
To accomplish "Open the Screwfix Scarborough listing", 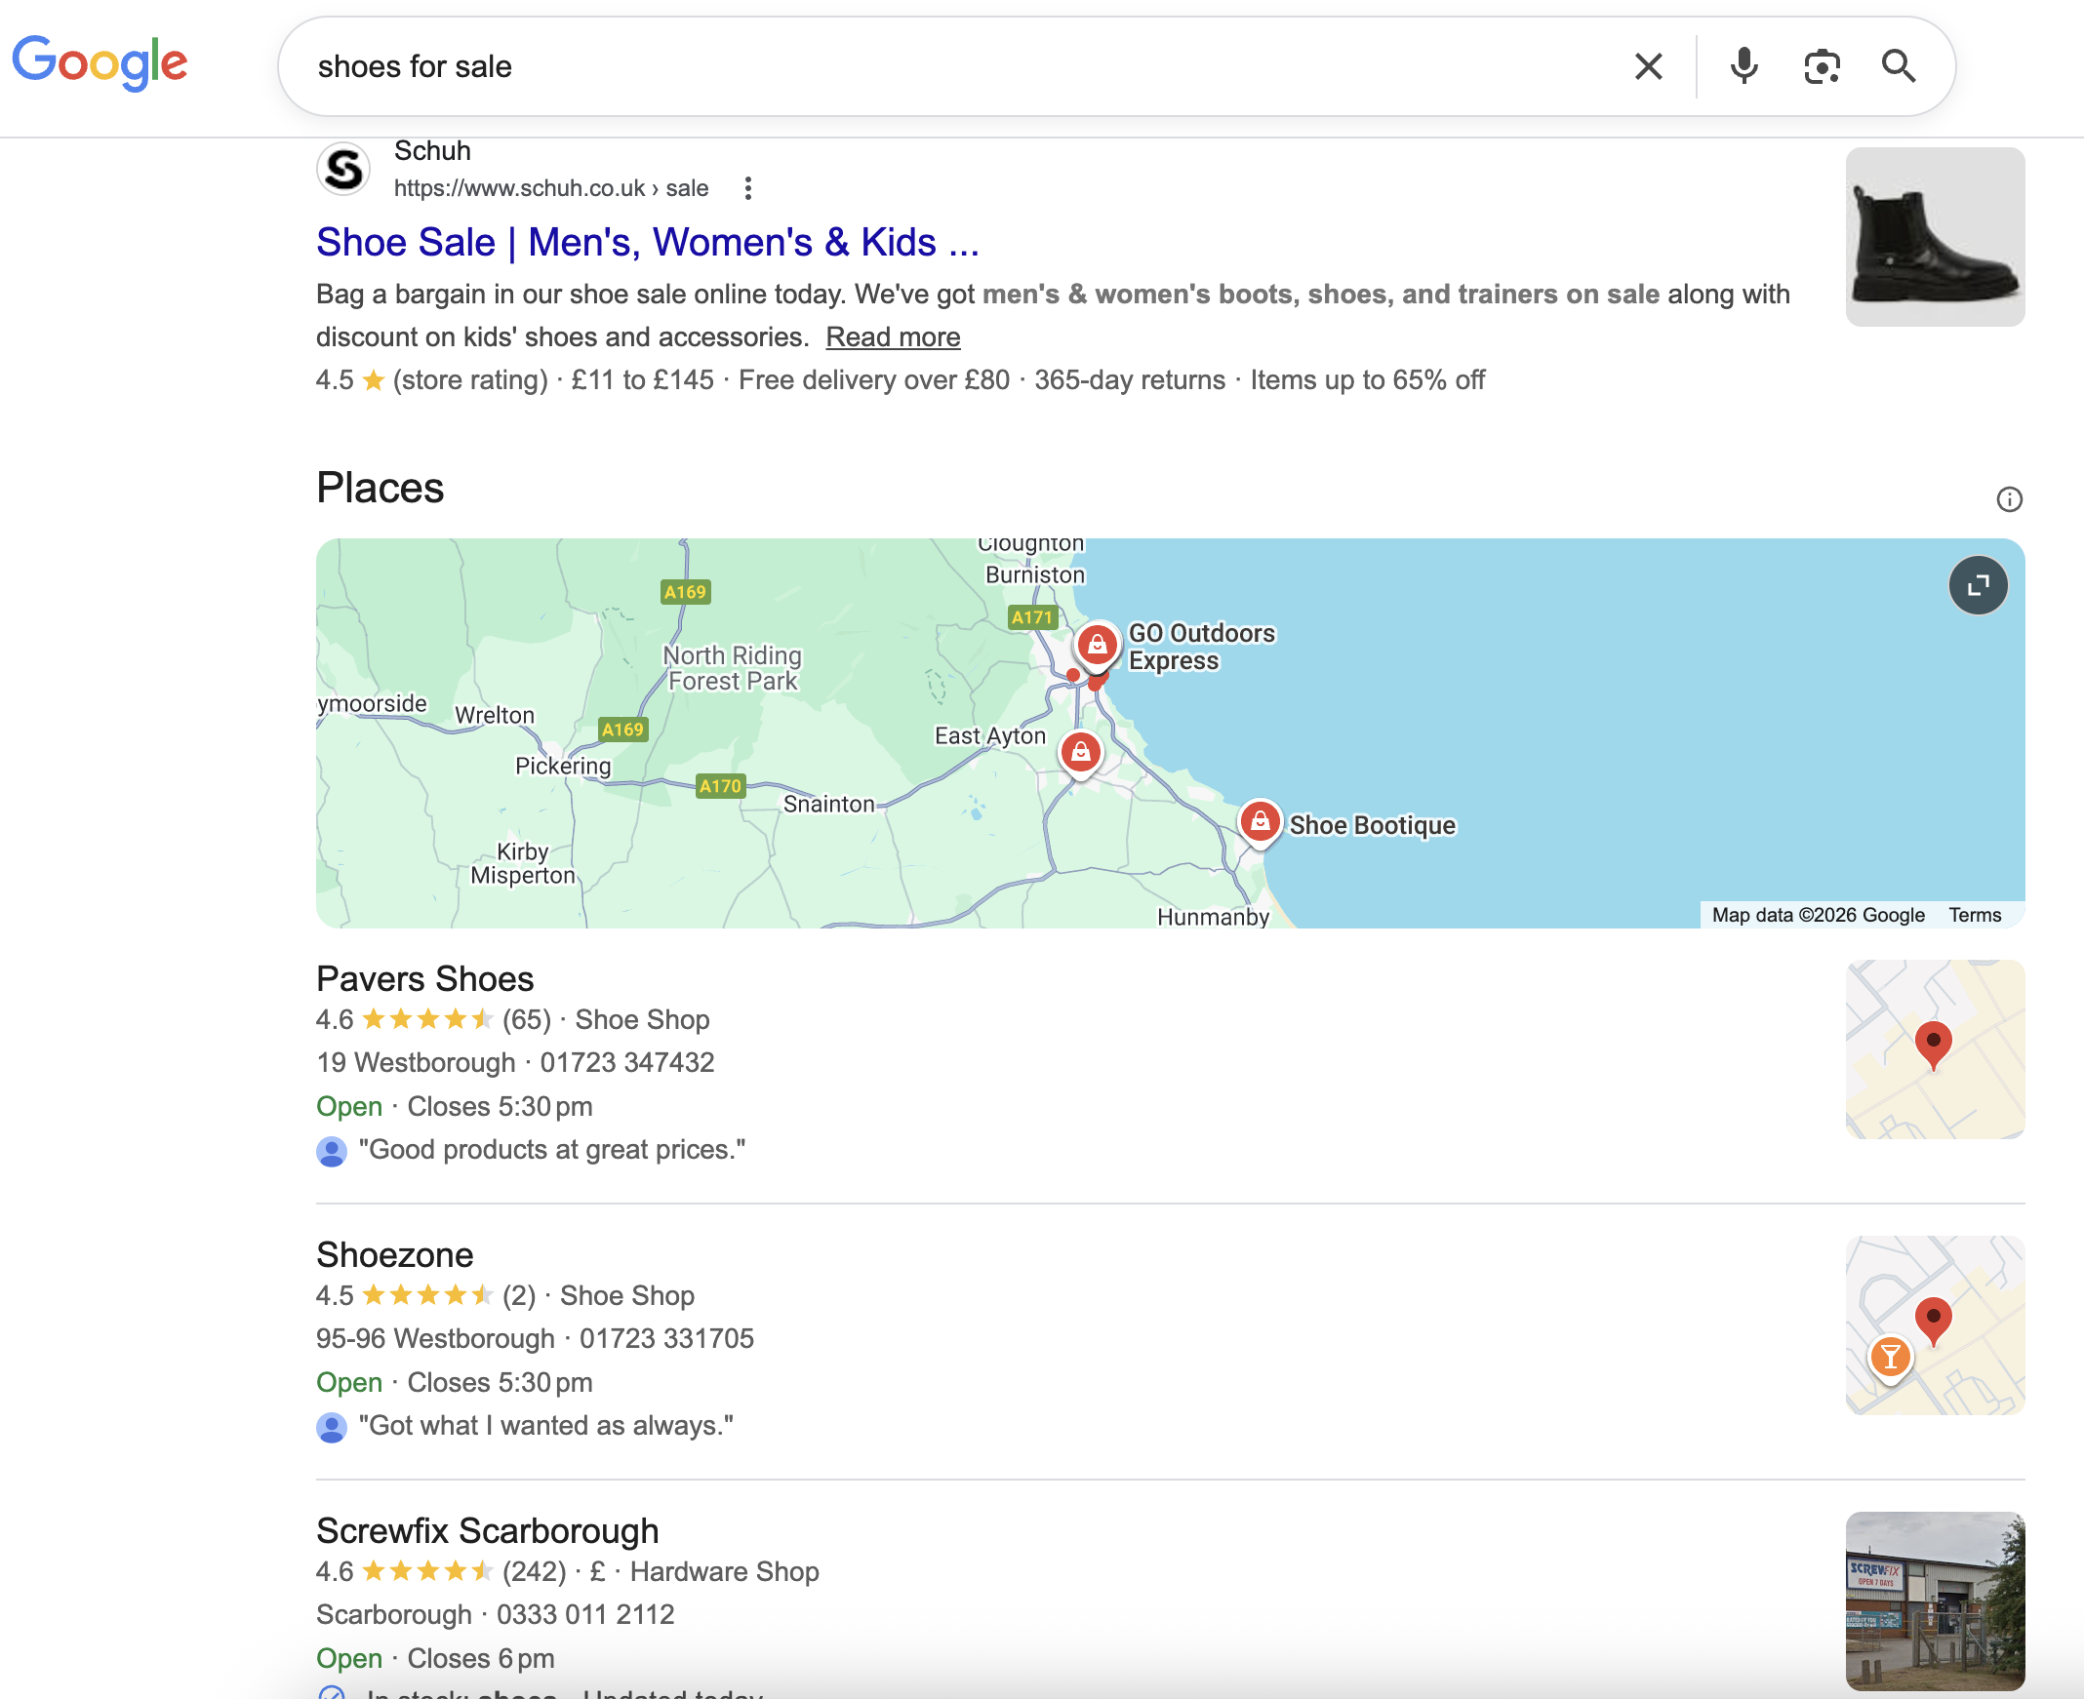I will pyautogui.click(x=488, y=1530).
